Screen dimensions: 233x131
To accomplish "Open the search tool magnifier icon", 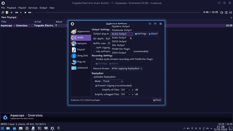I will pos(3,12).
